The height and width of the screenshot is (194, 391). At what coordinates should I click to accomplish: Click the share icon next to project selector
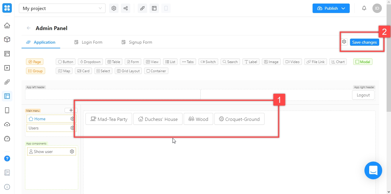click(x=126, y=8)
